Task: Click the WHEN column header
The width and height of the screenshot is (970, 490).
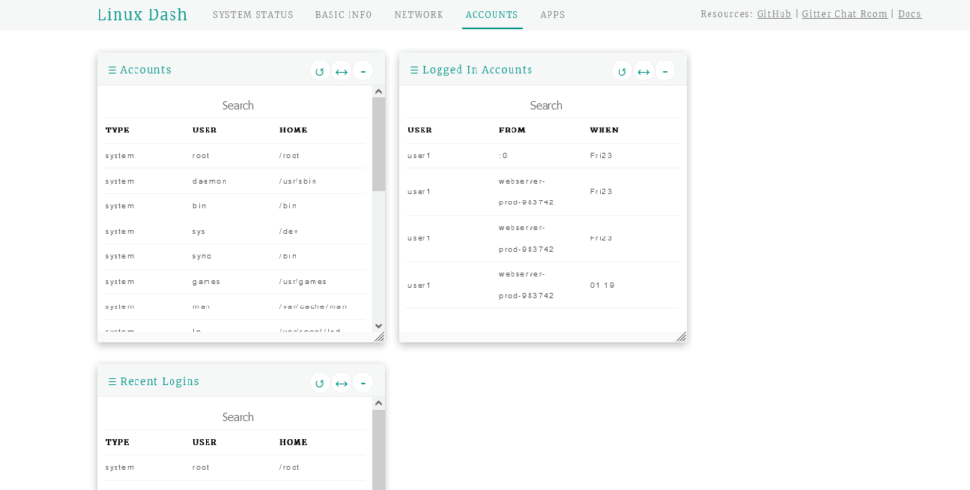Action: coord(604,131)
